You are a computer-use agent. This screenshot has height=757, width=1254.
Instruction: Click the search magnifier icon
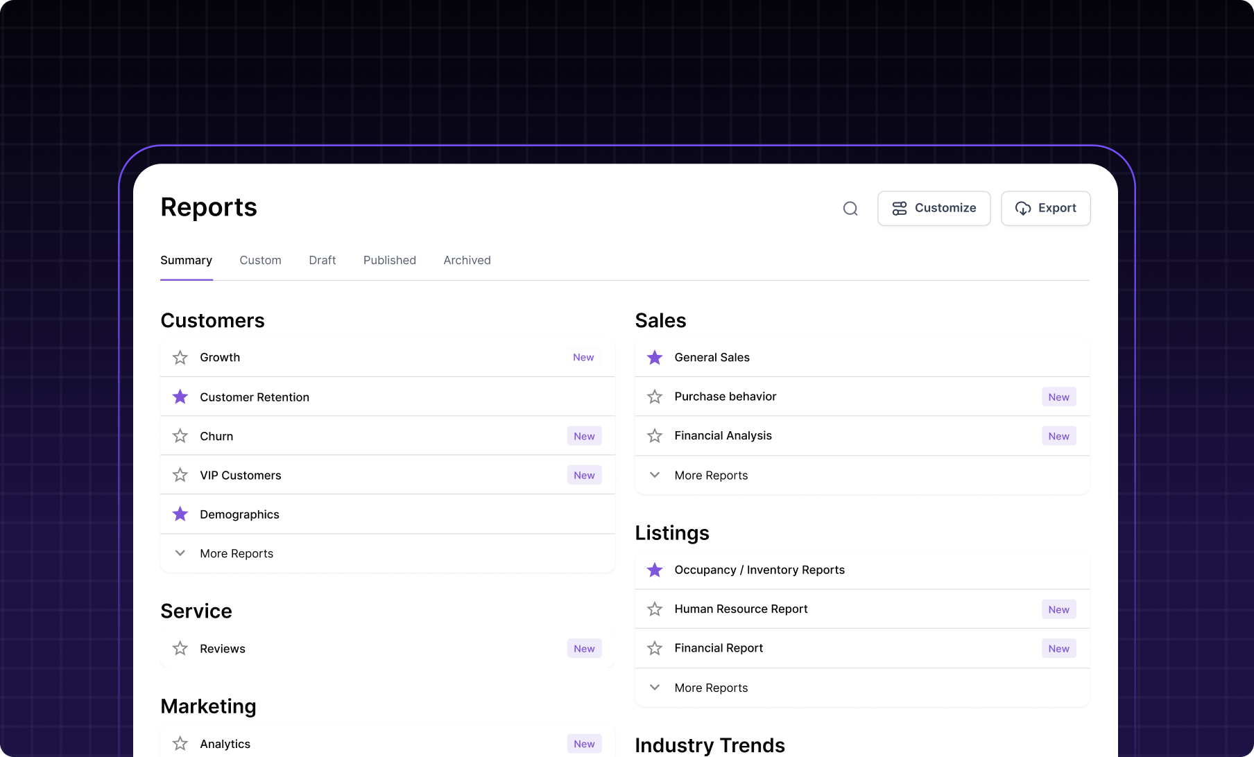pos(850,209)
